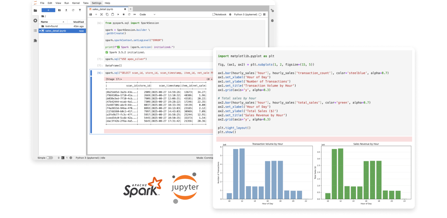Viewport: 447px width, 218px height.
Task: Click the file filter funnel icon
Action: [x=80, y=10]
